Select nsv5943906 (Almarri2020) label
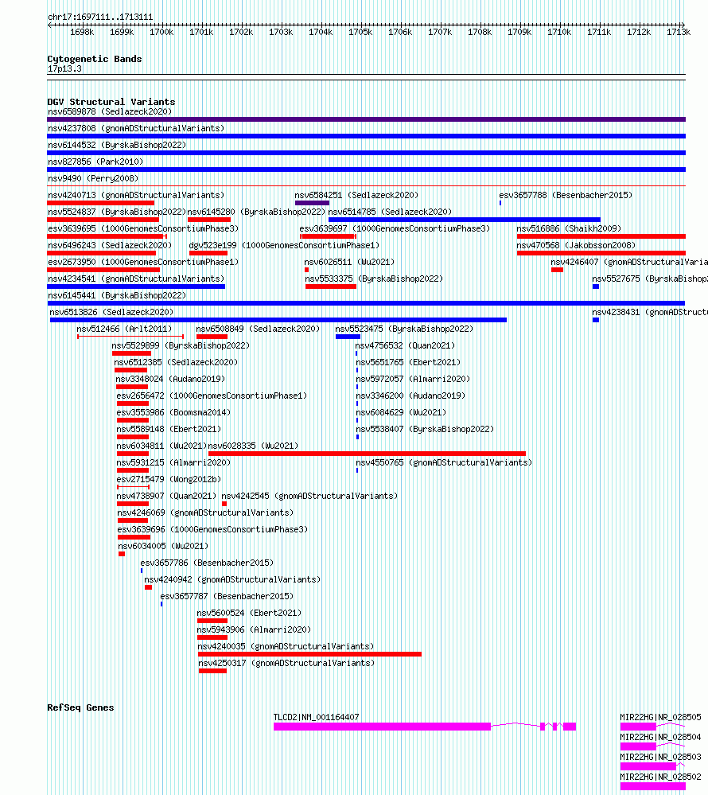 click(x=254, y=630)
